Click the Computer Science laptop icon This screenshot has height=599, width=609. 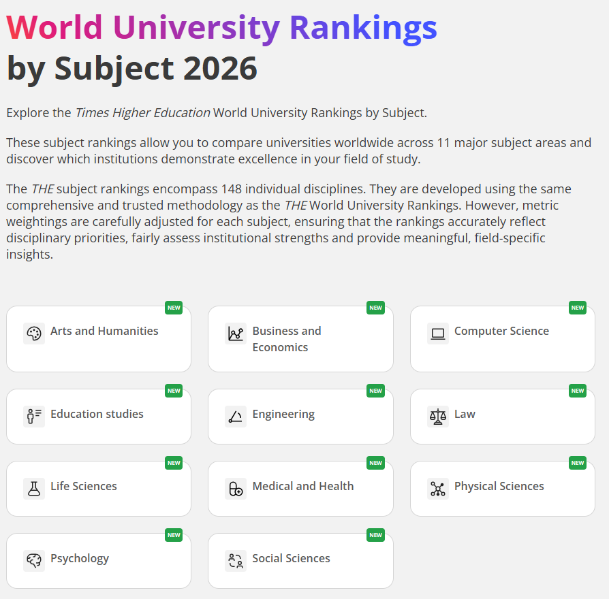[x=438, y=334]
